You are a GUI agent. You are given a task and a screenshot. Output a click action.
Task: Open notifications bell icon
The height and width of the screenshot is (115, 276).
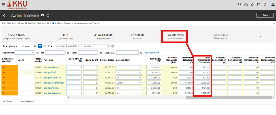click(x=265, y=5)
